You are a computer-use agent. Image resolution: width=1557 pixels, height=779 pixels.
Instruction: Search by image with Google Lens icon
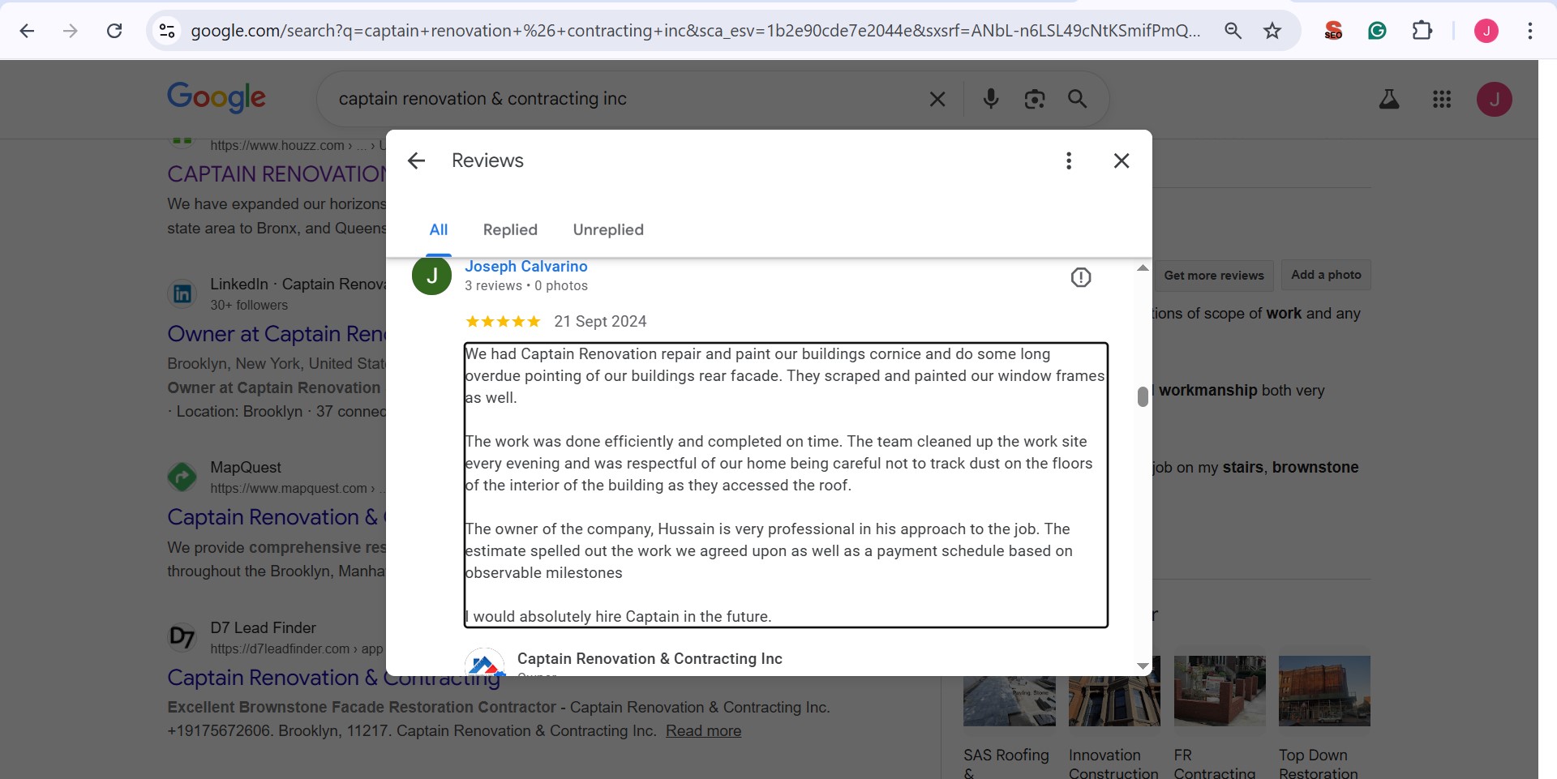point(1034,99)
